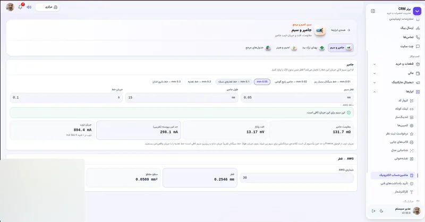Screen dimensions: 425x222
Task: Click the برتر CRM purple logo
Action: click(x=417, y=11)
